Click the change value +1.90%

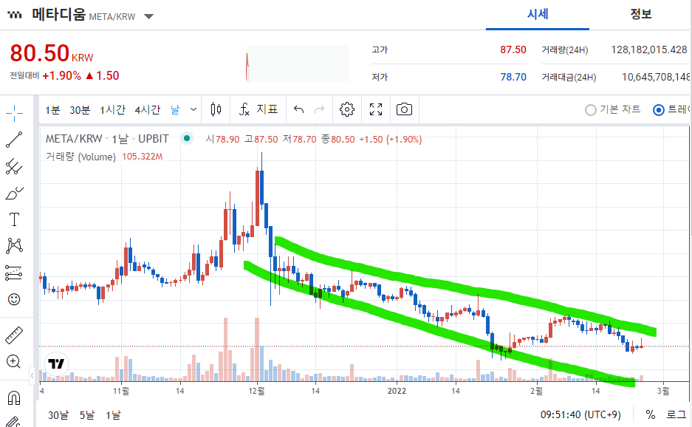[62, 75]
